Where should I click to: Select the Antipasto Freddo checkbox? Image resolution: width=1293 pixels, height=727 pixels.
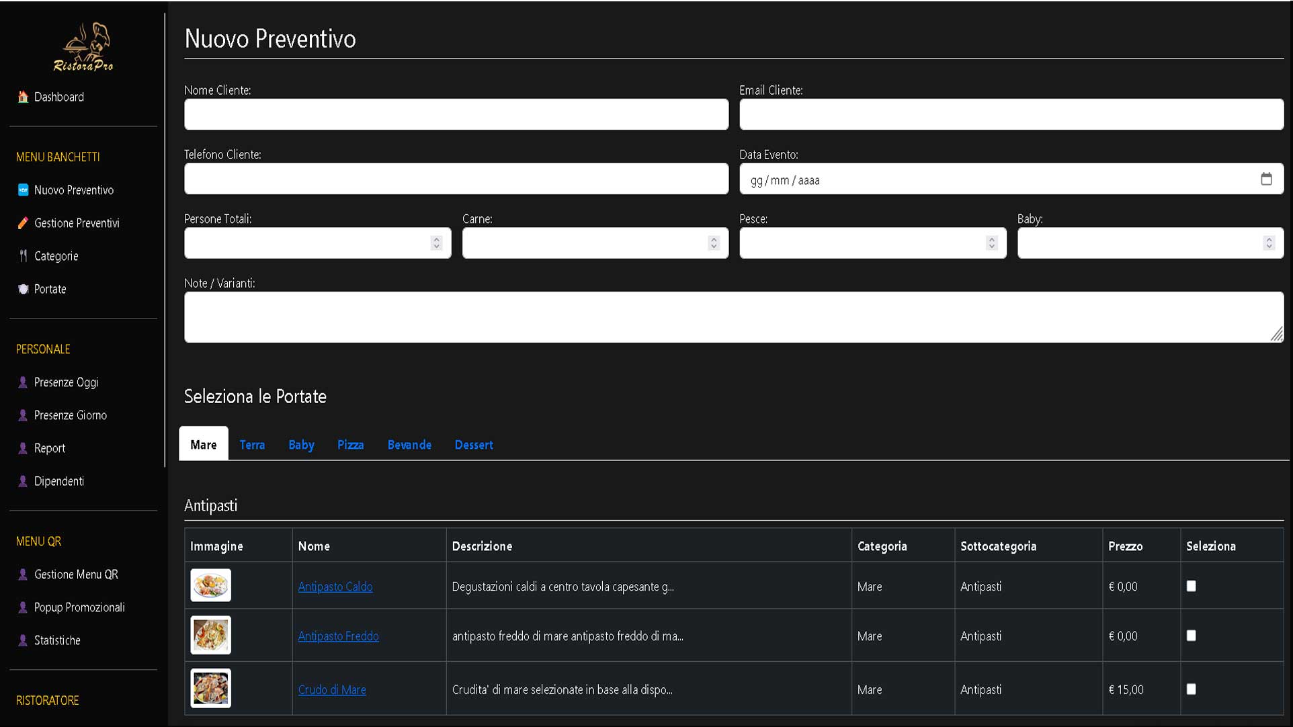[x=1191, y=636]
